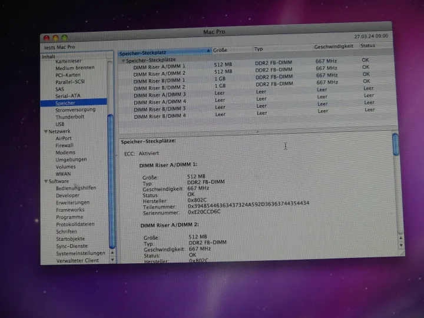Click the detail pane scrollbar thumb

pos(396,144)
